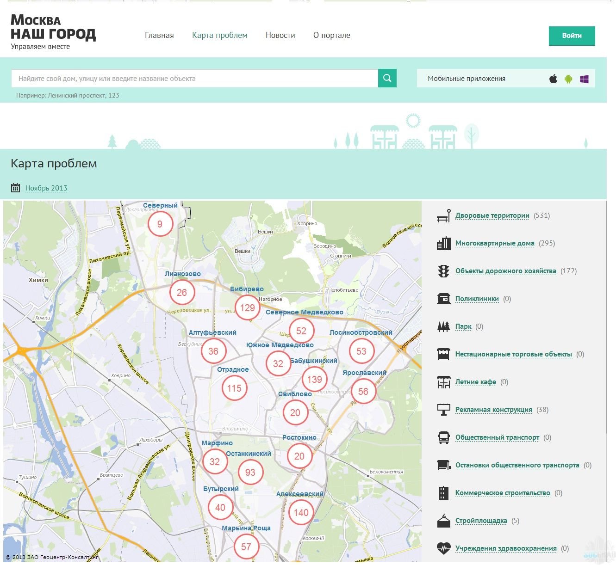Click the Стройплощадка category link

click(481, 521)
